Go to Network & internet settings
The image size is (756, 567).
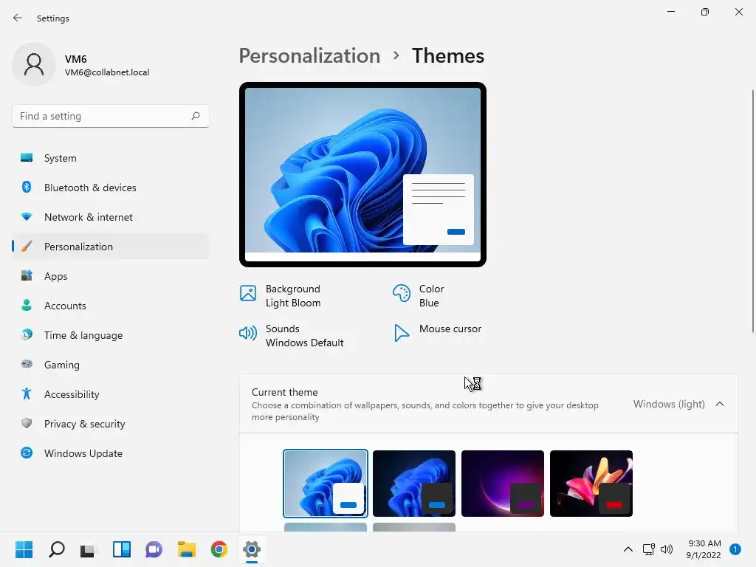(x=111, y=217)
